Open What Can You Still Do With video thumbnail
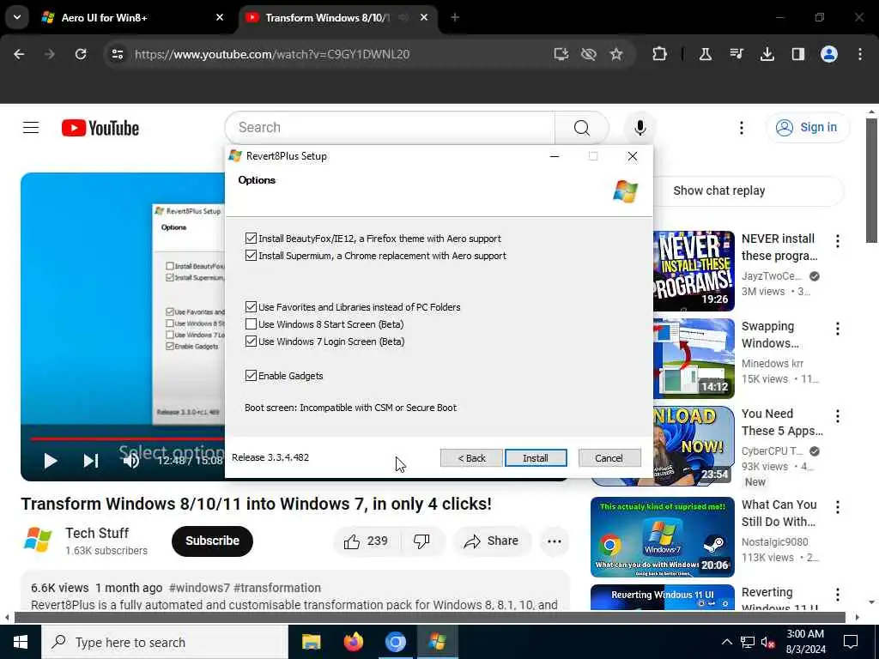This screenshot has height=659, width=879. (x=662, y=537)
